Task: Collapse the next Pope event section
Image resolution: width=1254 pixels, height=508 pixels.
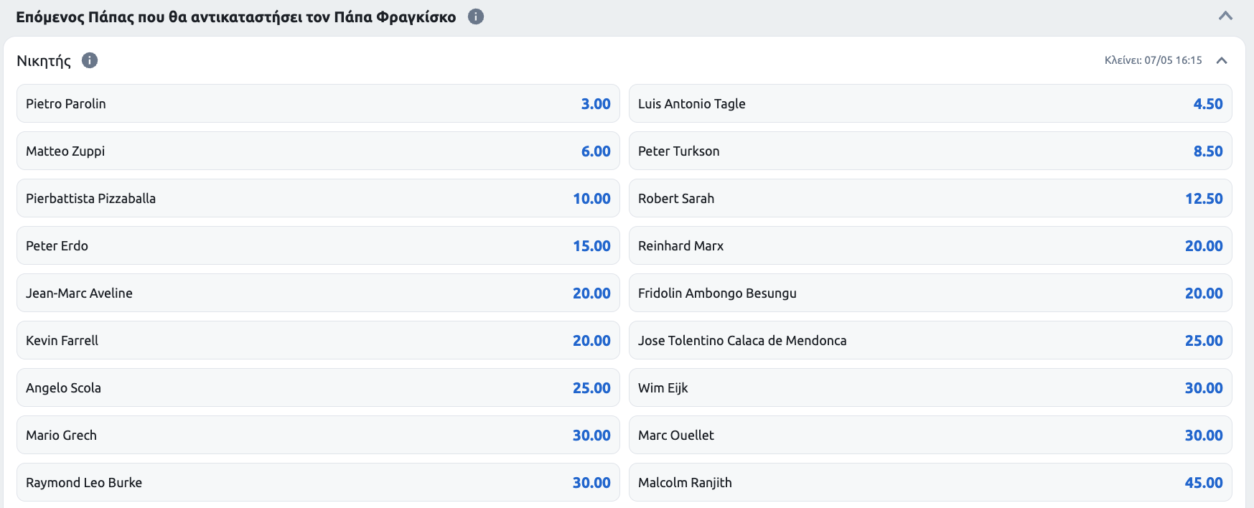Action: (1225, 16)
